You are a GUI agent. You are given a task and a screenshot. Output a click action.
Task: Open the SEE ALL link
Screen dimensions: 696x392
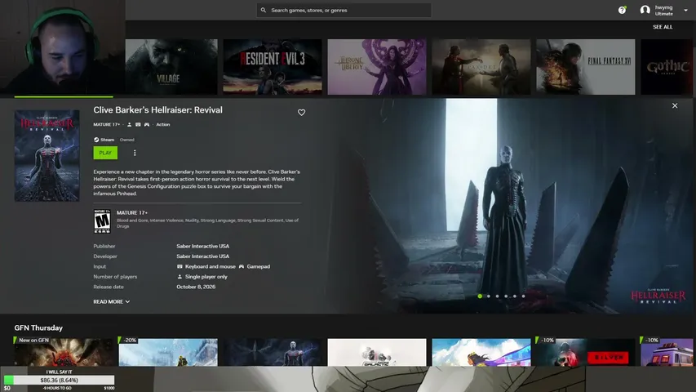(663, 27)
